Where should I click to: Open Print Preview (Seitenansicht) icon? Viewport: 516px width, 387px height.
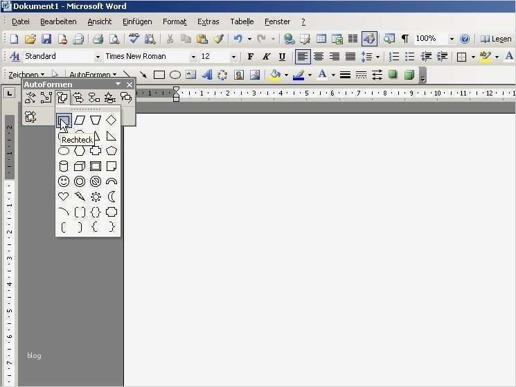tap(114, 39)
